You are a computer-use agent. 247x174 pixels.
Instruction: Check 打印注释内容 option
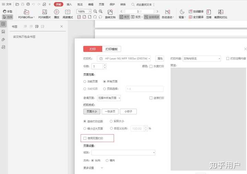coord(228,58)
